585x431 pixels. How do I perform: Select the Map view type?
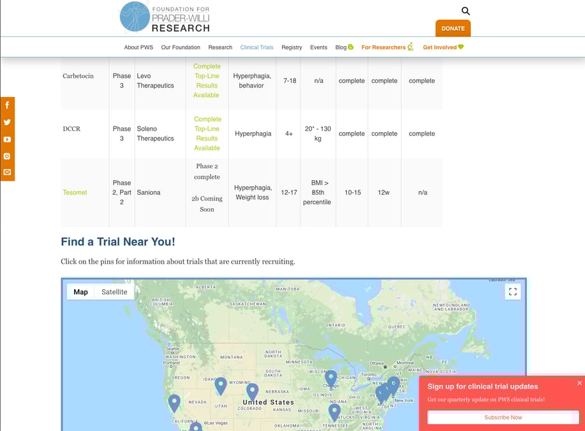[81, 292]
